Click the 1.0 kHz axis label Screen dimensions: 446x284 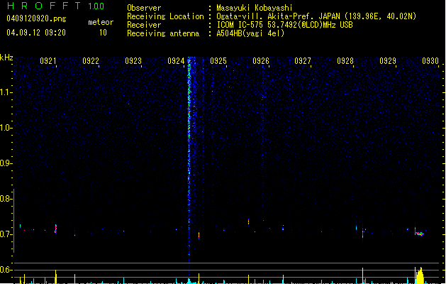6,128
